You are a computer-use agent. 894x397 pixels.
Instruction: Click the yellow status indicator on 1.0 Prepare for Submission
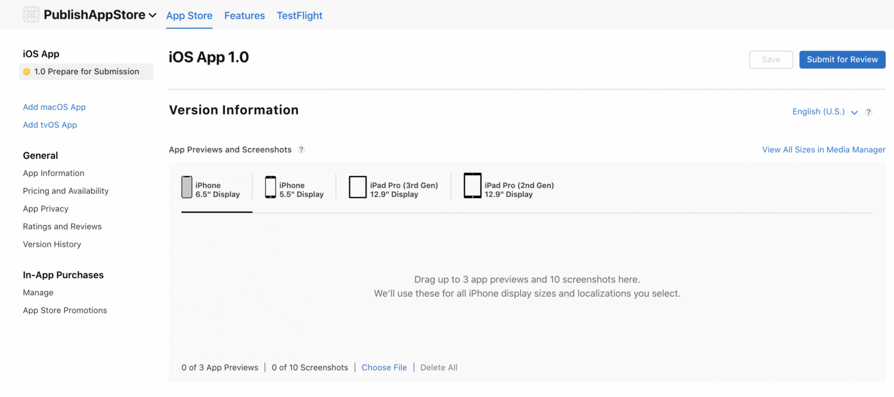pyautogui.click(x=27, y=71)
